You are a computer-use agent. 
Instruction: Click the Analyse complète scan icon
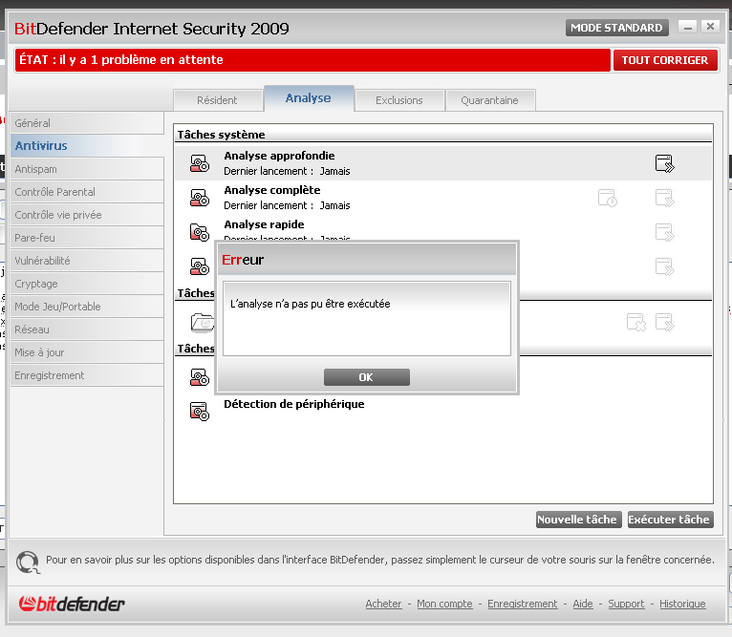tap(200, 198)
